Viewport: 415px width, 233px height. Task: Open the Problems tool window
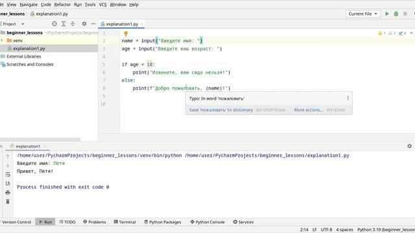(x=95, y=222)
